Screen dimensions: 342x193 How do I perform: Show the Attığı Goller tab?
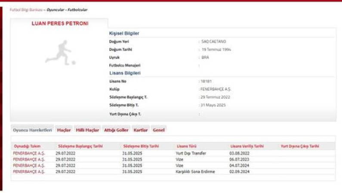tap(116, 130)
